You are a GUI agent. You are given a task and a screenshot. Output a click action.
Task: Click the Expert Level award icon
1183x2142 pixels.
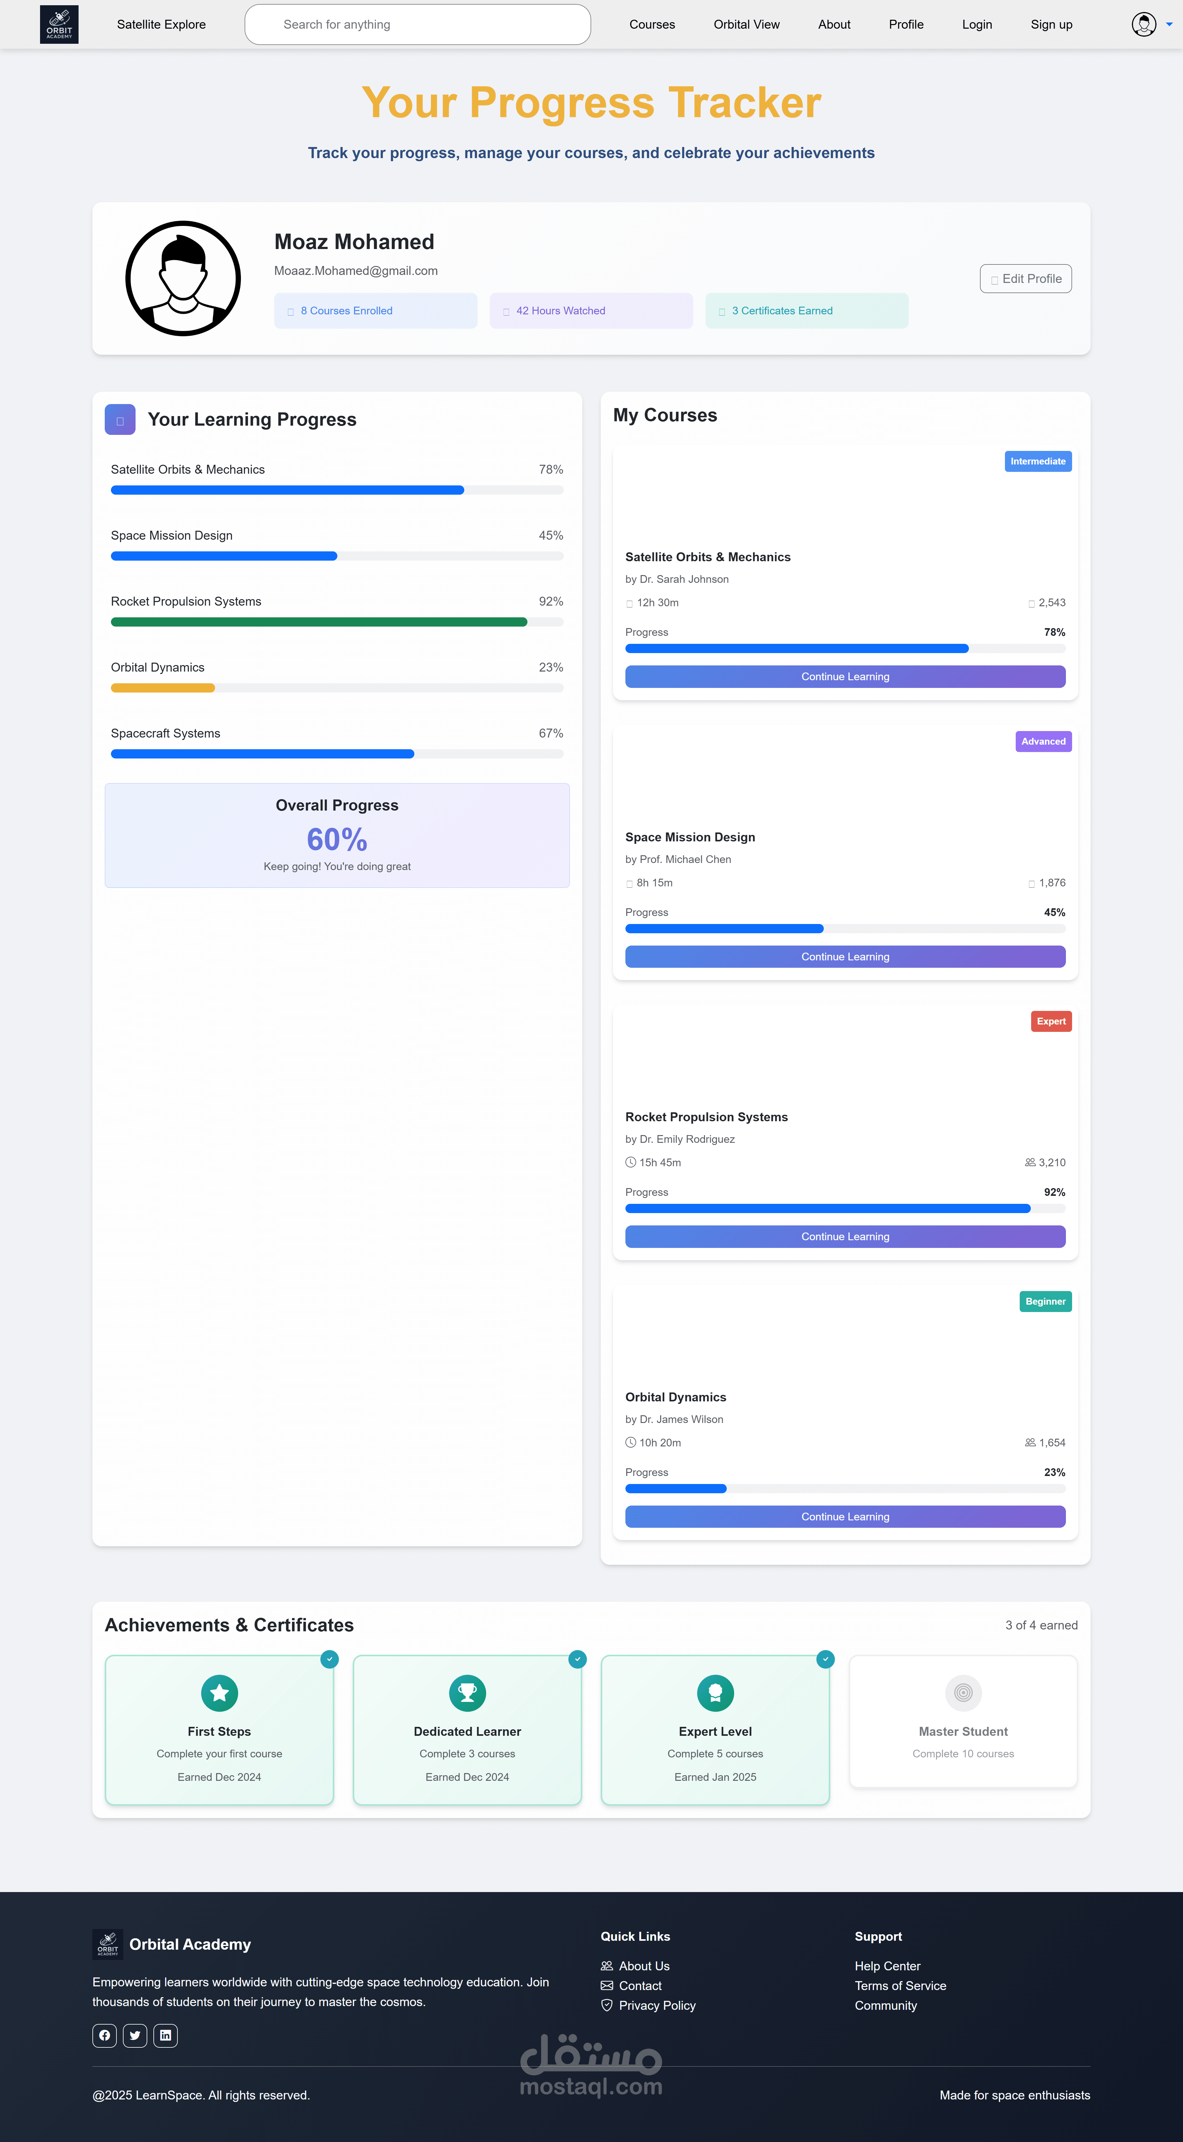coord(715,1693)
